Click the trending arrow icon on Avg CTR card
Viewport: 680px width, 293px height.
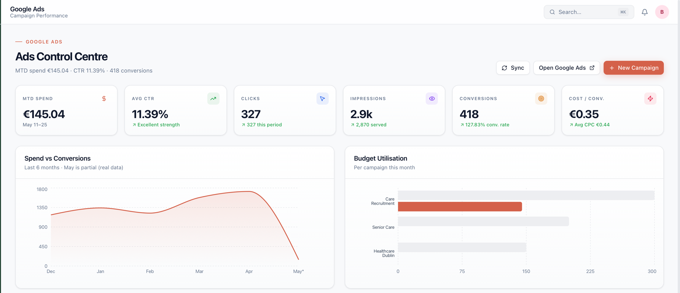pyautogui.click(x=213, y=99)
